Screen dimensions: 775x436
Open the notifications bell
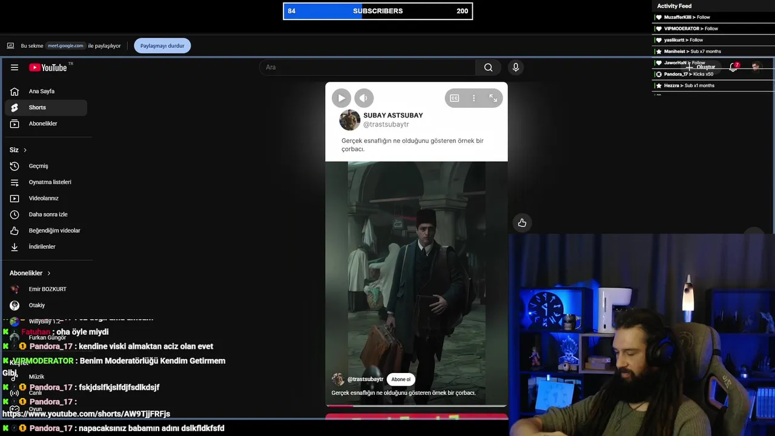tap(733, 67)
